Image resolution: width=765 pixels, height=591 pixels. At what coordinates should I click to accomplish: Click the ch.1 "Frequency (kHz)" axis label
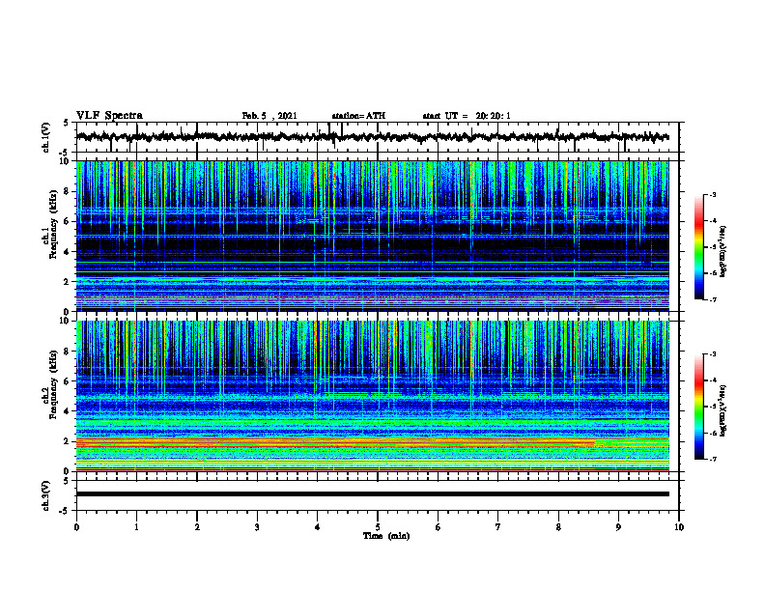[53, 224]
